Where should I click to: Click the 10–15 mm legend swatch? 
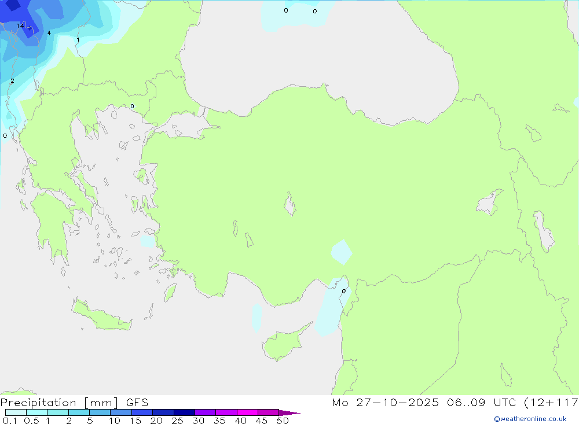click(x=121, y=412)
